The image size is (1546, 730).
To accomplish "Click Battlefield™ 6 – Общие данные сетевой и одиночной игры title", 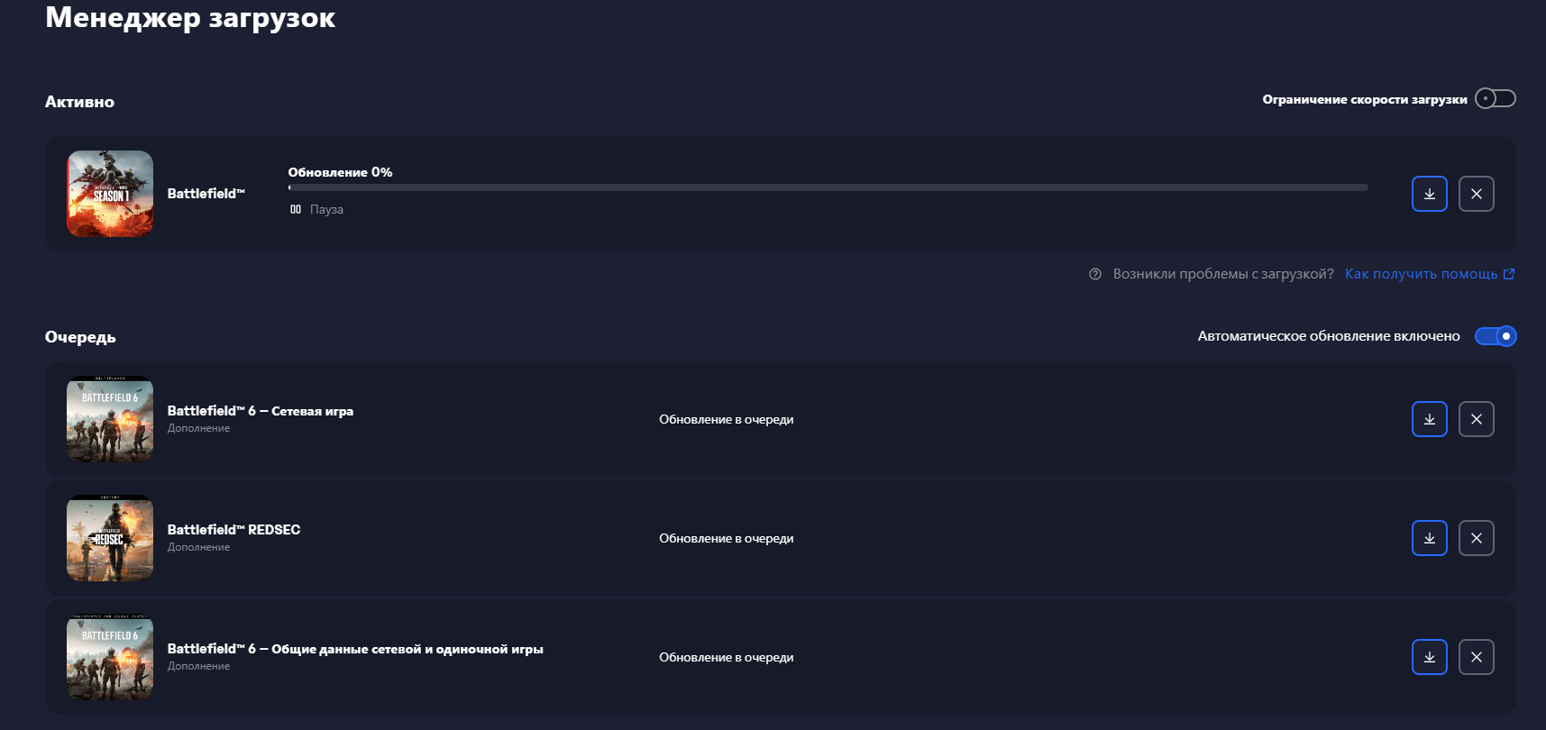I will click(355, 649).
